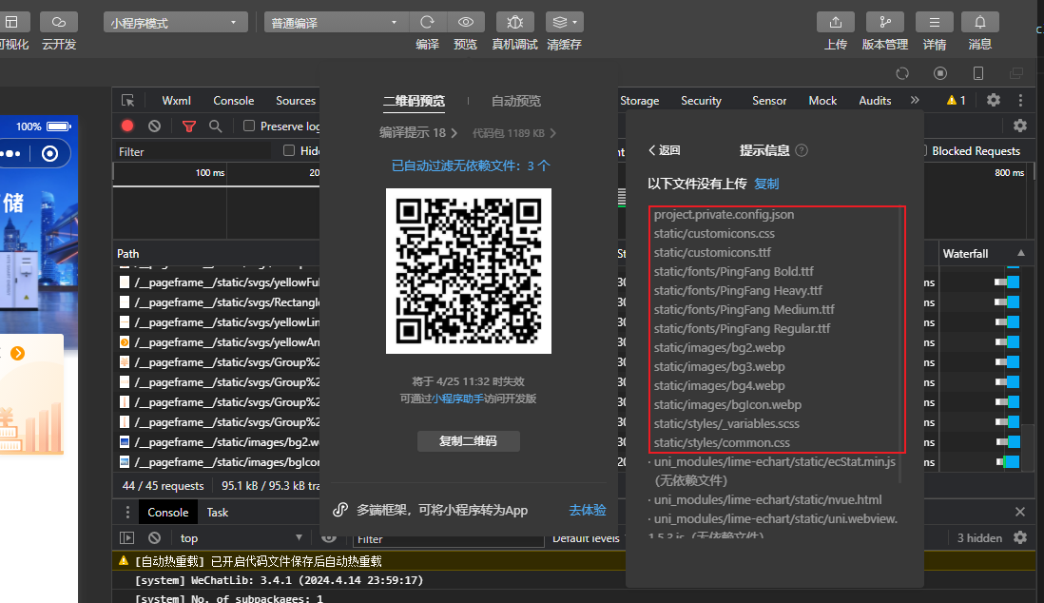Click the QR code image
Screen dimensions: 1044x603
click(x=469, y=271)
